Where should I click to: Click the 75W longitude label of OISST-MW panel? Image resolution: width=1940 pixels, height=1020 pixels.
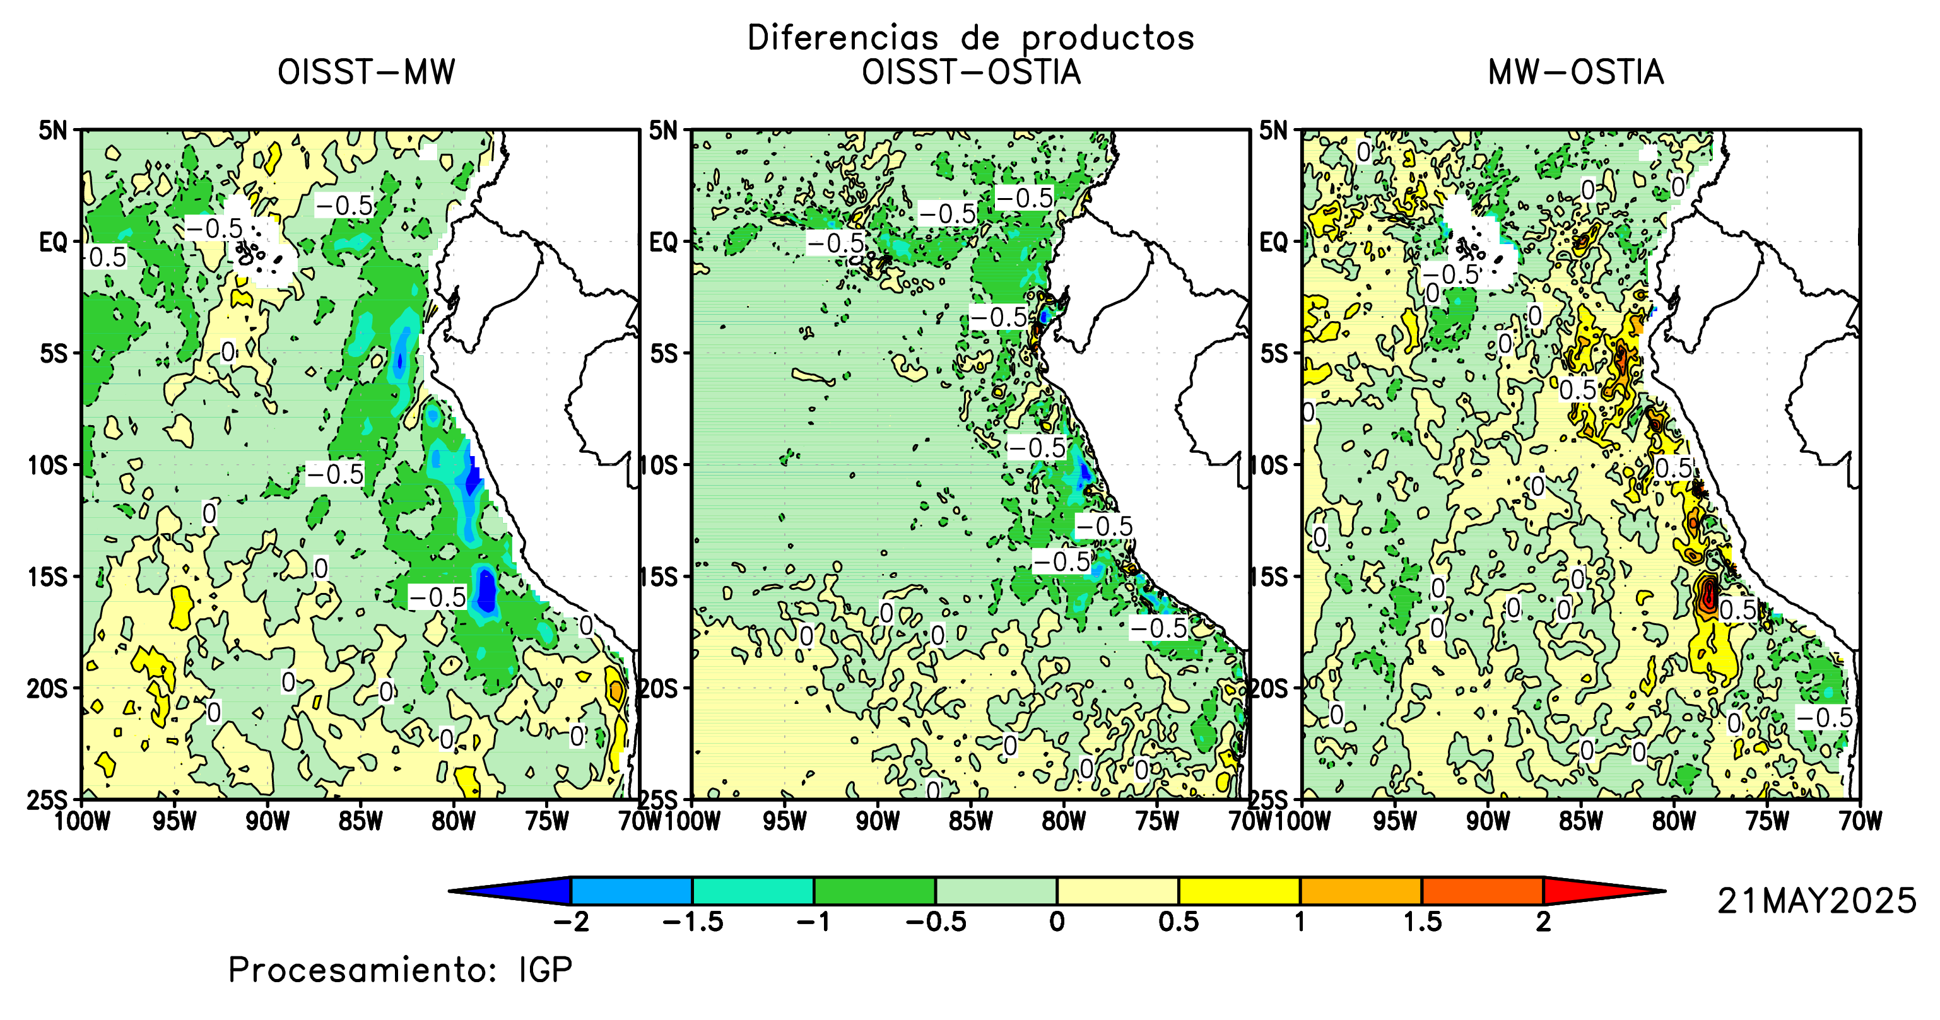point(547,821)
